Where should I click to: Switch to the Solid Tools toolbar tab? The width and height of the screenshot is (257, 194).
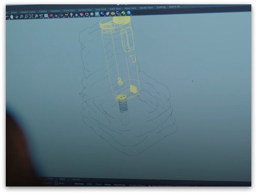pos(101,9)
